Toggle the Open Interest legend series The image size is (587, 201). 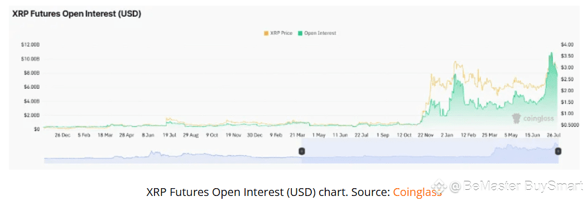click(x=317, y=33)
